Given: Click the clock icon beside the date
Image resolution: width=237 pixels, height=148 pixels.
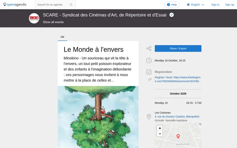Looking at the screenshot, I should pyautogui.click(x=149, y=61).
